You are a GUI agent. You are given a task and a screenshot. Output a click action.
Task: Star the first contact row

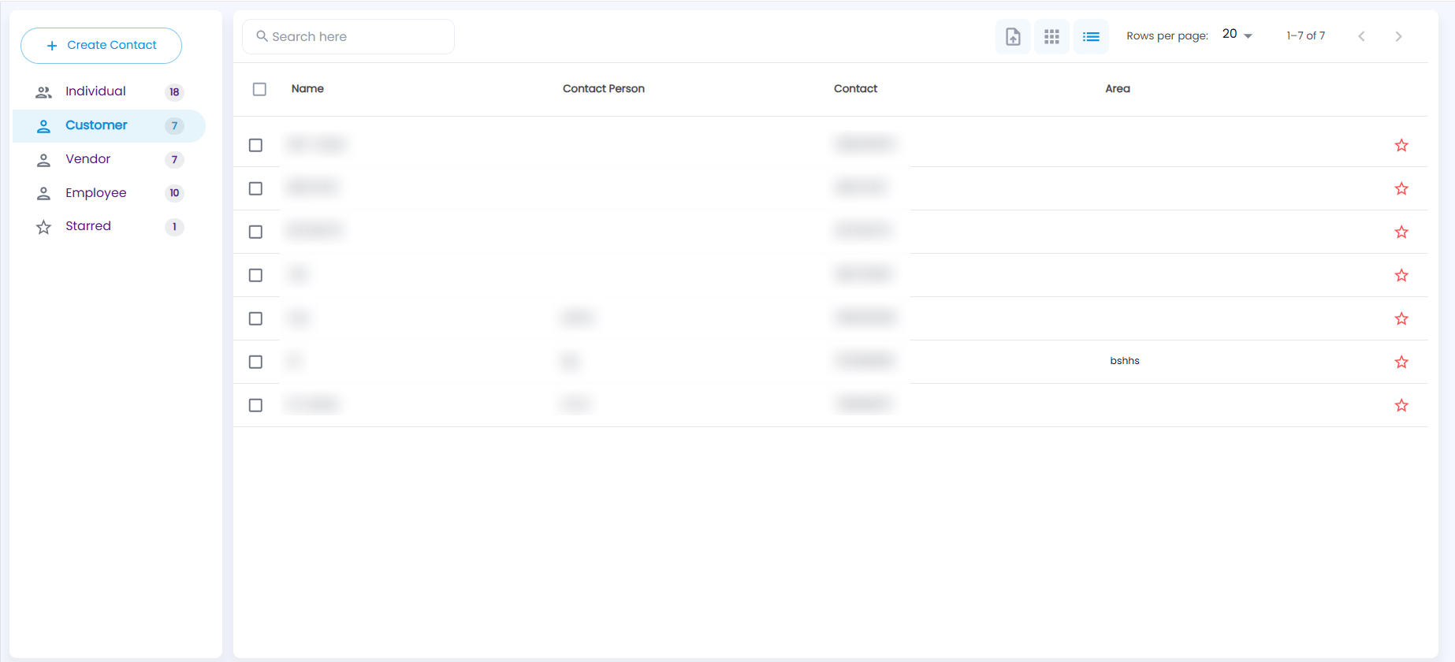(x=1401, y=145)
